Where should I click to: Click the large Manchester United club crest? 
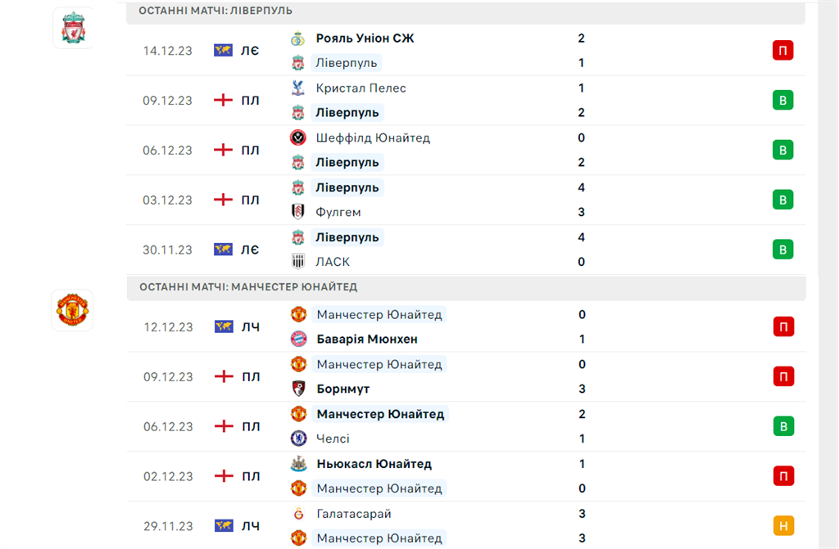click(72, 310)
